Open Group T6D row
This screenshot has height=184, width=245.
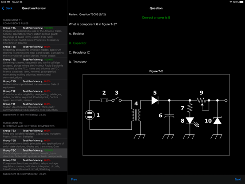(x=34, y=165)
